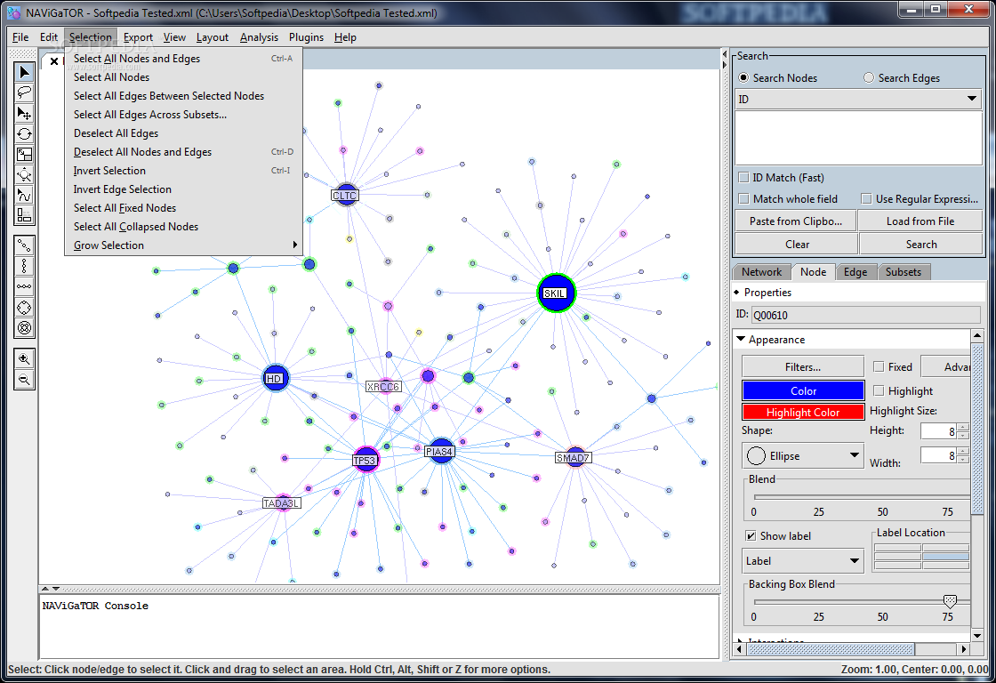This screenshot has height=683, width=996.
Task: Click the node ID field Q00610
Action: (x=866, y=315)
